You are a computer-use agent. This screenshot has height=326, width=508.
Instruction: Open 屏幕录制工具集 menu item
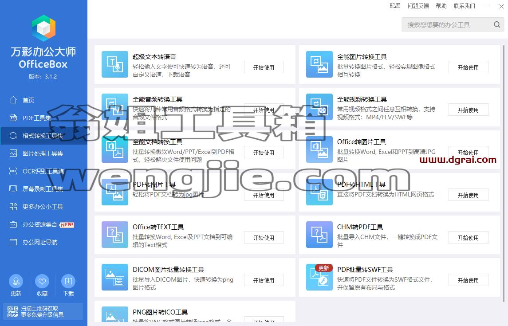point(44,189)
